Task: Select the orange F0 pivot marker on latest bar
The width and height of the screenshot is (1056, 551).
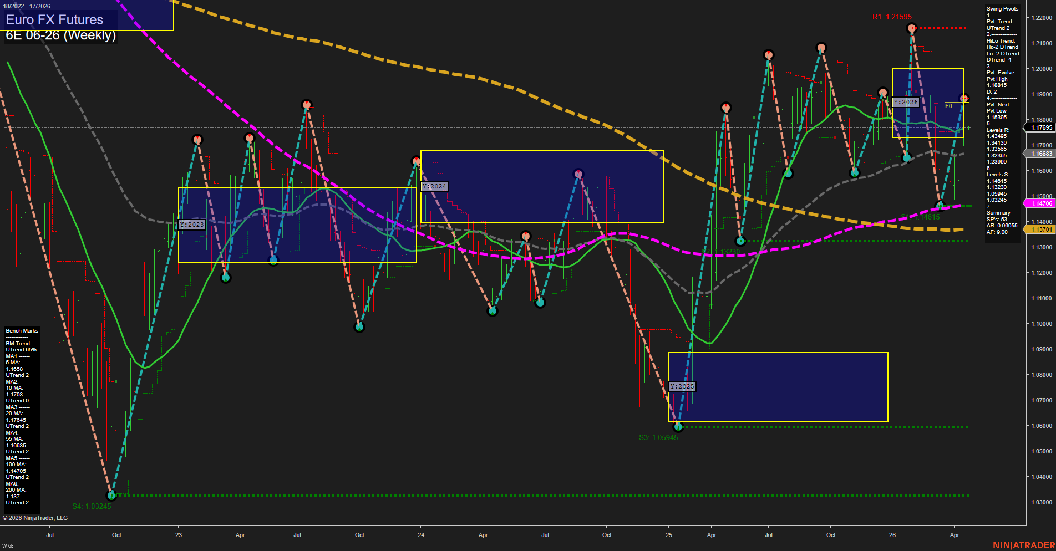Action: tap(964, 98)
